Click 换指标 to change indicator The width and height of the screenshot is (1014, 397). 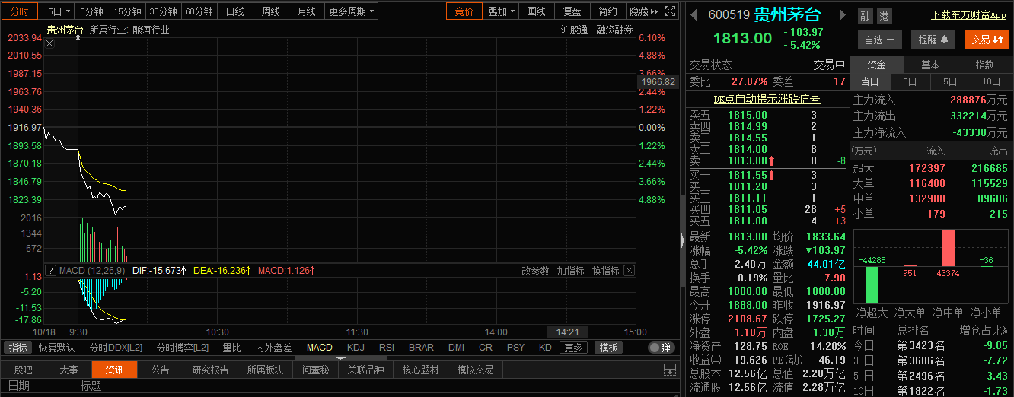coord(605,271)
